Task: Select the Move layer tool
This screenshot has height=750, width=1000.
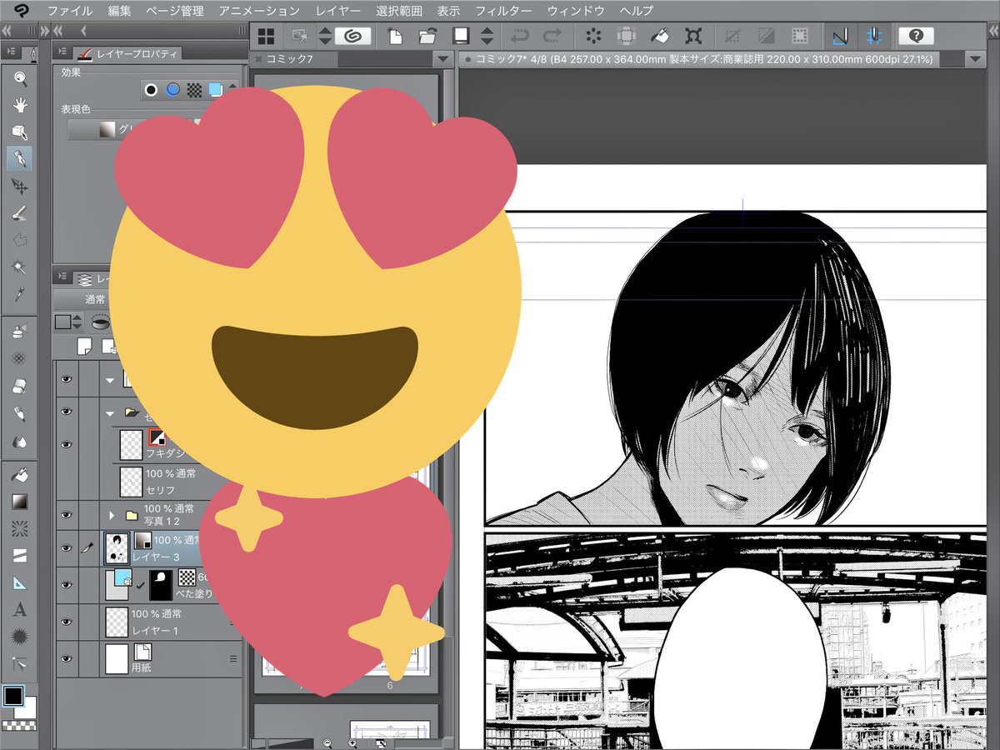Action: point(20,186)
